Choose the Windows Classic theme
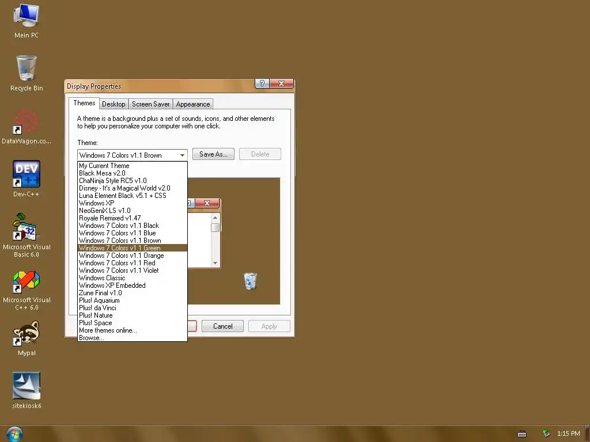 pyautogui.click(x=133, y=278)
